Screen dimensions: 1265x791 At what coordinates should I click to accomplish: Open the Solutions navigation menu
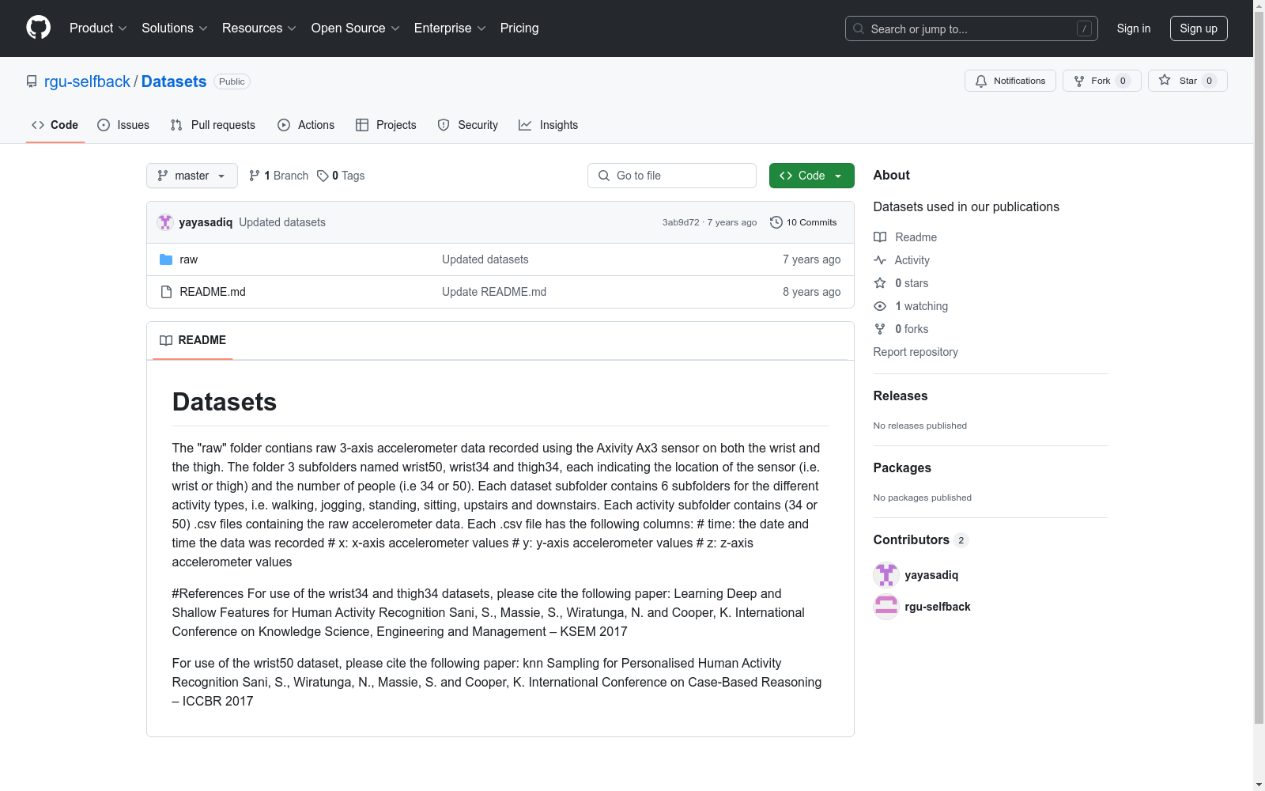[174, 28]
